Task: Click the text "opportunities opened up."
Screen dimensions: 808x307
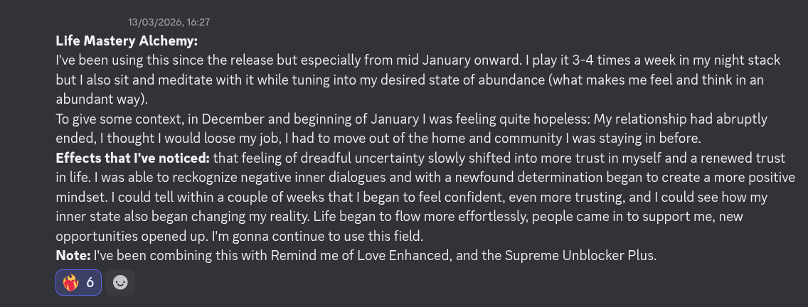Action: coord(132,235)
